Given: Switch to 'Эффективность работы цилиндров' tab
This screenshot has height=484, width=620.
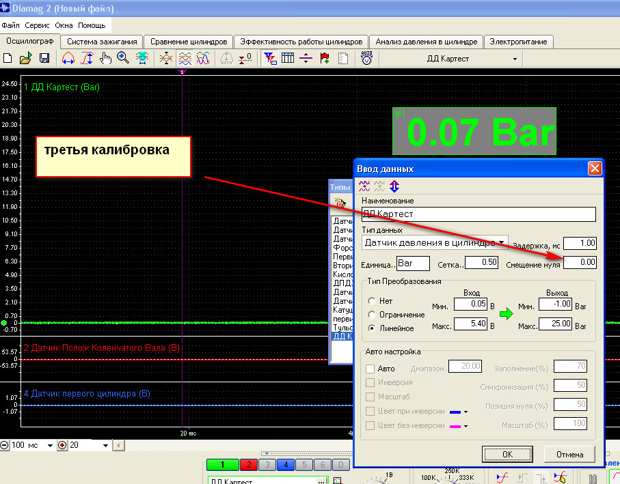Looking at the screenshot, I should point(301,42).
